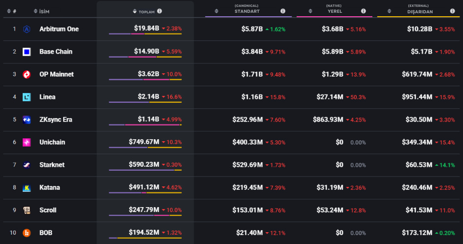Click the breakdown bar under Arbitrum's $19.84B total
This screenshot has height=244, width=463.
pyautogui.click(x=145, y=34)
